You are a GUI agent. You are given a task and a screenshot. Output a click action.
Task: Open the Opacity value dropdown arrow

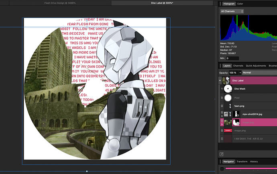pyautogui.click(x=240, y=73)
